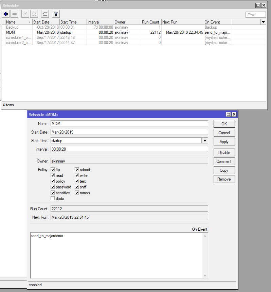Toggle the sniff policy checkbox
Image resolution: width=271 pixels, height=292 pixels.
[77, 187]
